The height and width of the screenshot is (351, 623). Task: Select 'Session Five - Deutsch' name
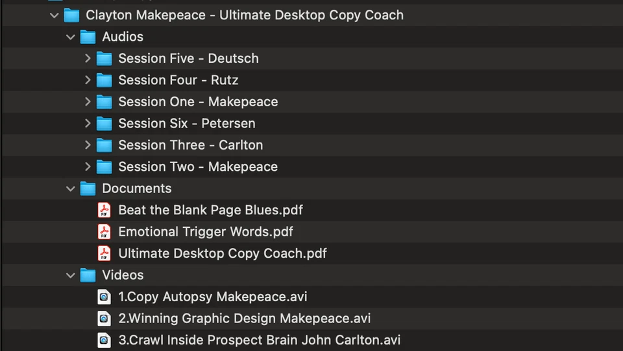(x=189, y=58)
